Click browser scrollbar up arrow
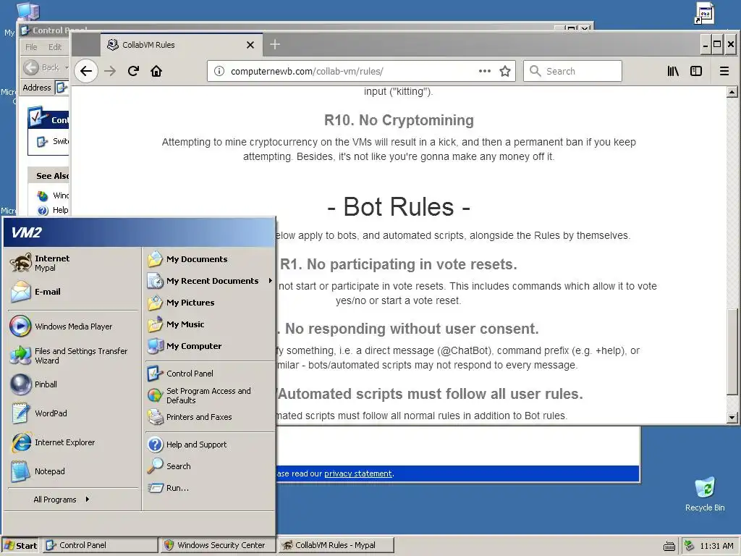741x556 pixels. tap(732, 92)
